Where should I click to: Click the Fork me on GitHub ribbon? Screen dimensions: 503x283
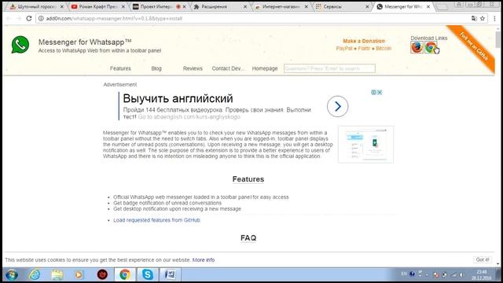click(x=474, y=46)
